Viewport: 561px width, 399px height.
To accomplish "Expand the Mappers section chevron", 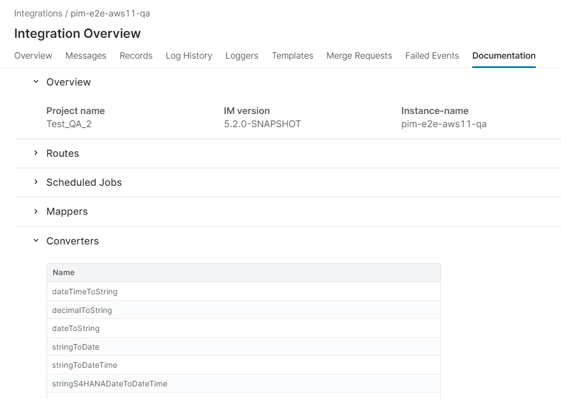I will point(36,212).
